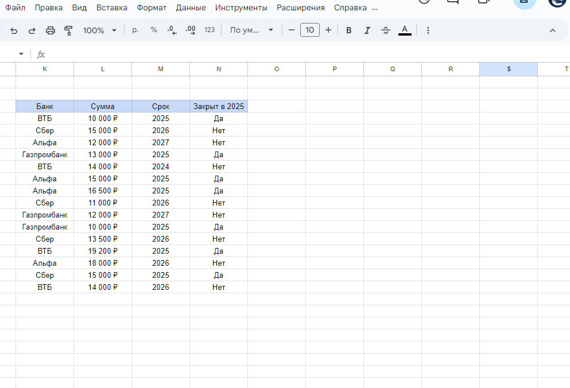Select ВТБ cell beside 19 200 ₽
The height and width of the screenshot is (388, 570).
(45, 251)
